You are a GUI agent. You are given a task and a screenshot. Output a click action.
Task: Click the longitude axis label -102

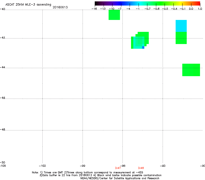pos(42,166)
